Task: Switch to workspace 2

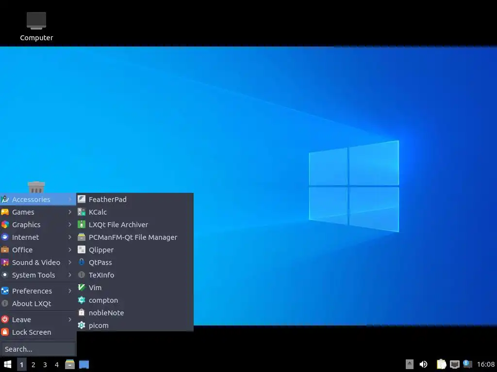Action: tap(33, 364)
